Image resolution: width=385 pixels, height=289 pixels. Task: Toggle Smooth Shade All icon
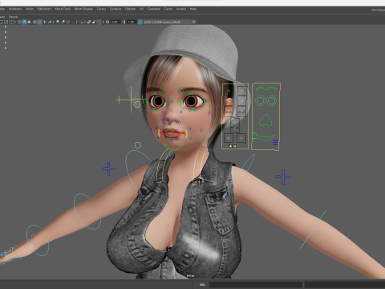[x=24, y=22]
